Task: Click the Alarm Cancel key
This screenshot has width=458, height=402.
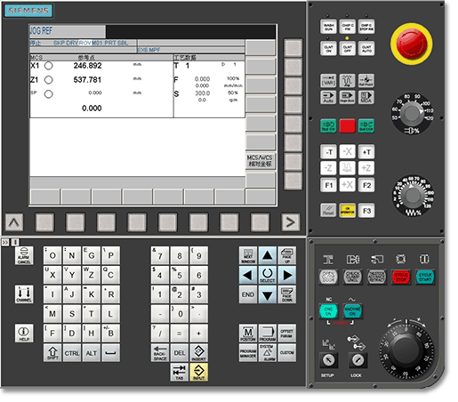Action: 24,255
